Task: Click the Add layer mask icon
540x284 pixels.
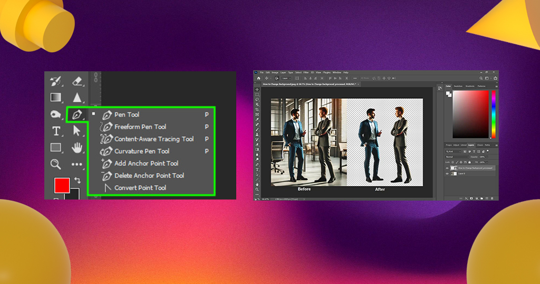Action: point(471,198)
